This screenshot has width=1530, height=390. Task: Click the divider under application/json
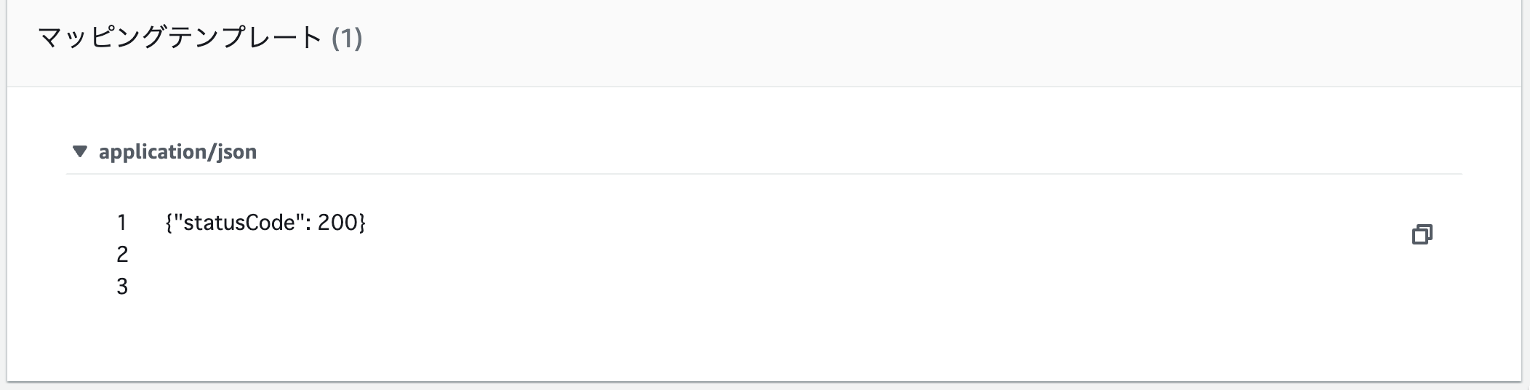764,174
